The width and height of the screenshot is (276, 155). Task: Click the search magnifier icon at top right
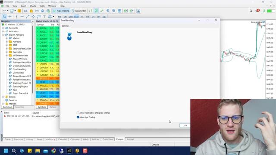(251, 11)
